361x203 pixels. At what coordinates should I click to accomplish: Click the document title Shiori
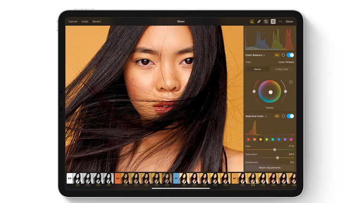[180, 22]
